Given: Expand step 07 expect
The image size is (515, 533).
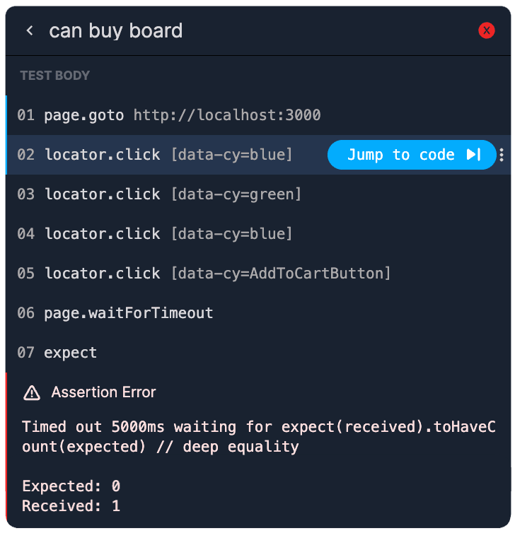Looking at the screenshot, I should 70,353.
